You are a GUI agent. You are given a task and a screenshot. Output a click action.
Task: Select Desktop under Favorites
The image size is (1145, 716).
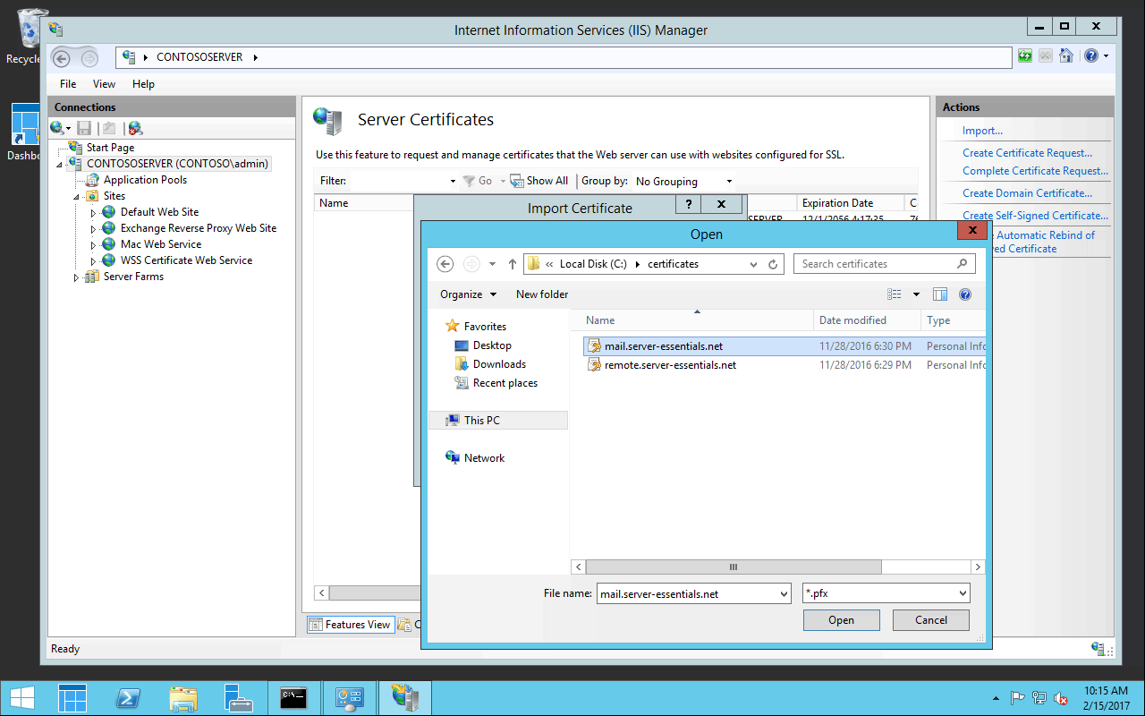(492, 345)
